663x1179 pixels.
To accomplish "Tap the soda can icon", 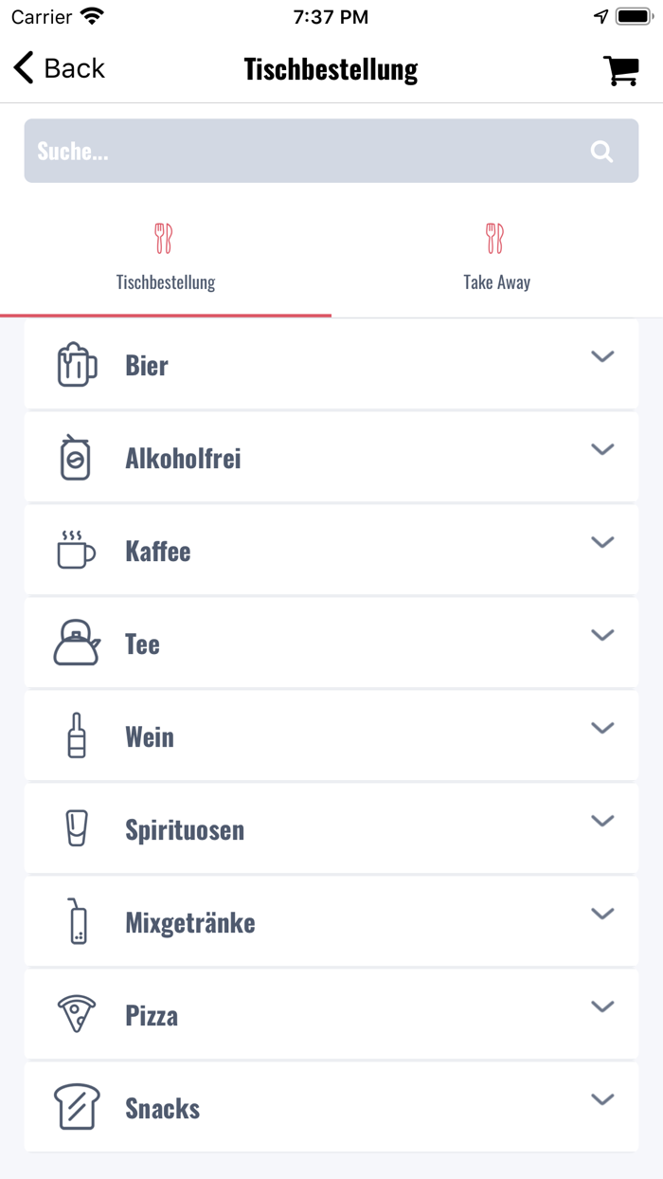I will (x=76, y=458).
